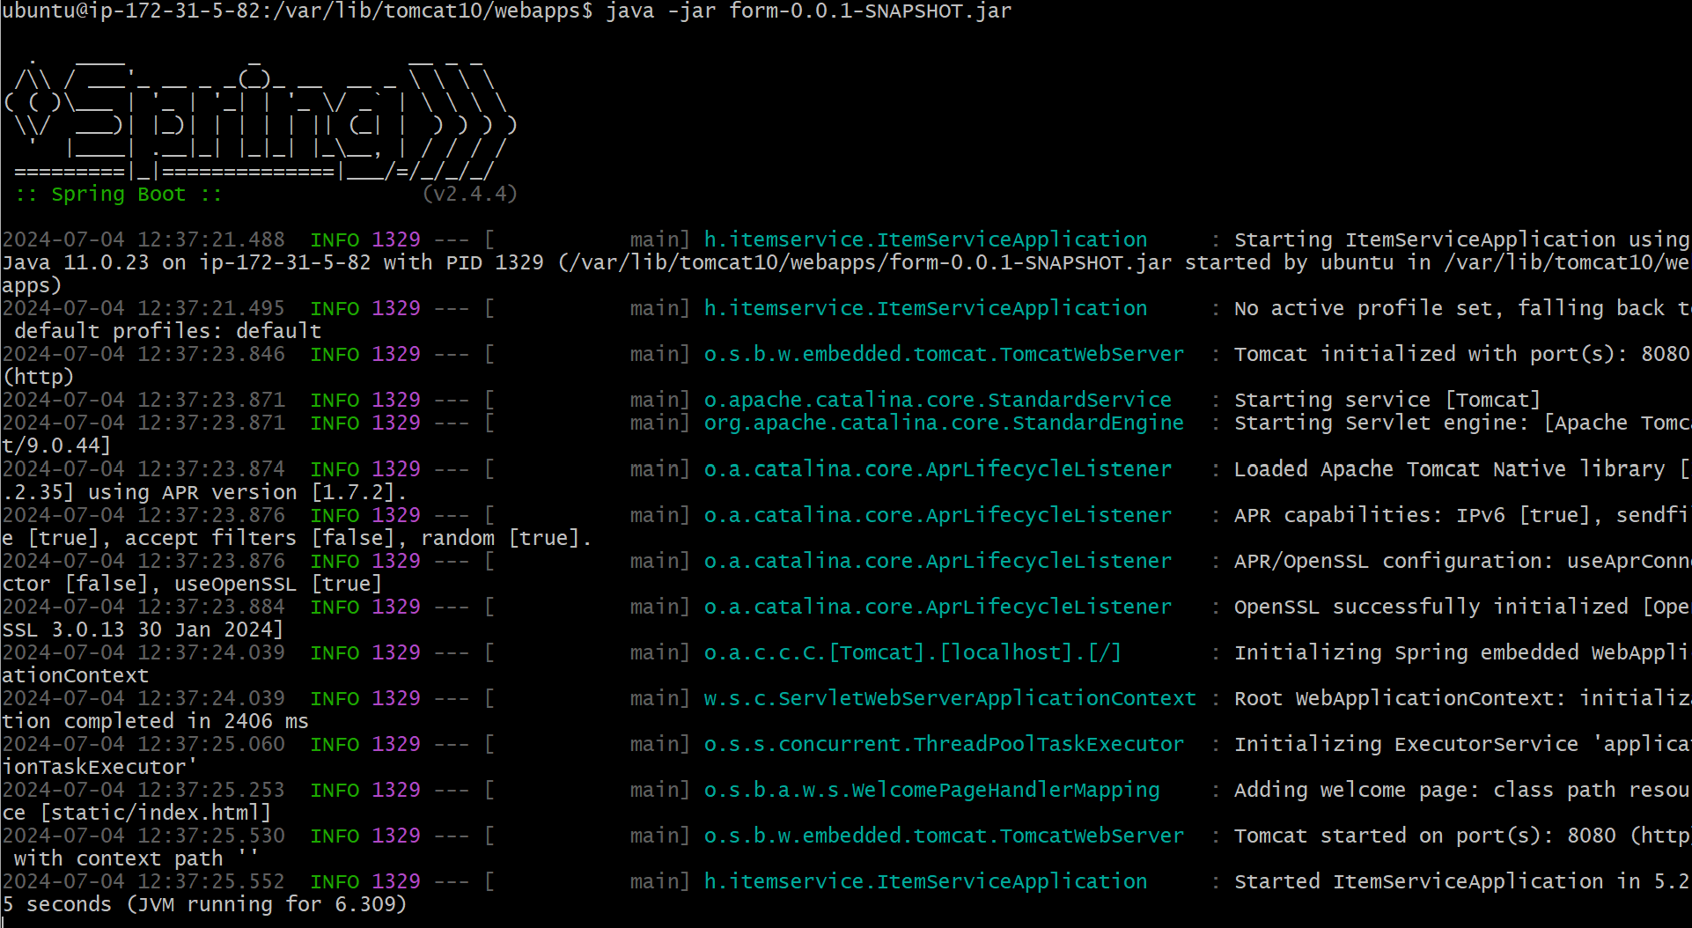Click timestamp '2024-07-04 12:37:23.846'
This screenshot has height=928, width=1692.
143,354
